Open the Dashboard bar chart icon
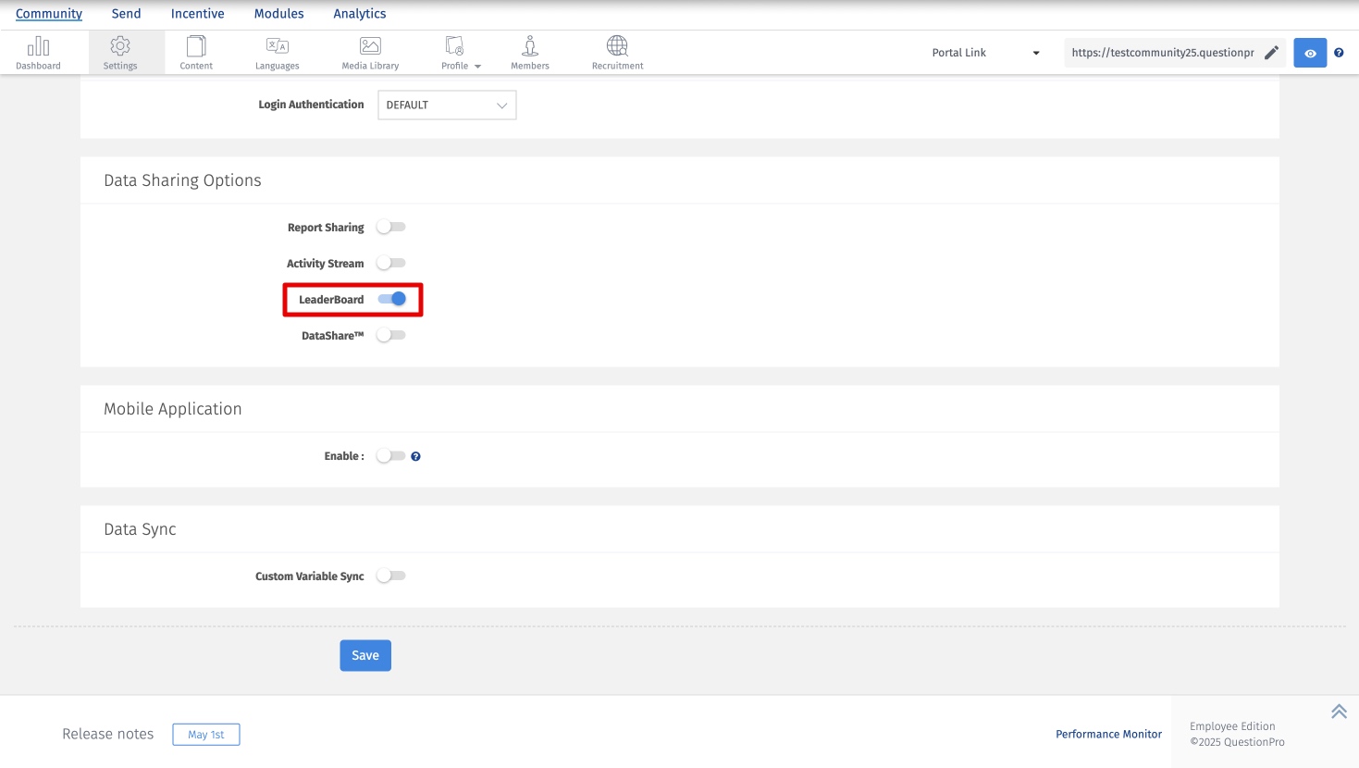 [x=38, y=46]
